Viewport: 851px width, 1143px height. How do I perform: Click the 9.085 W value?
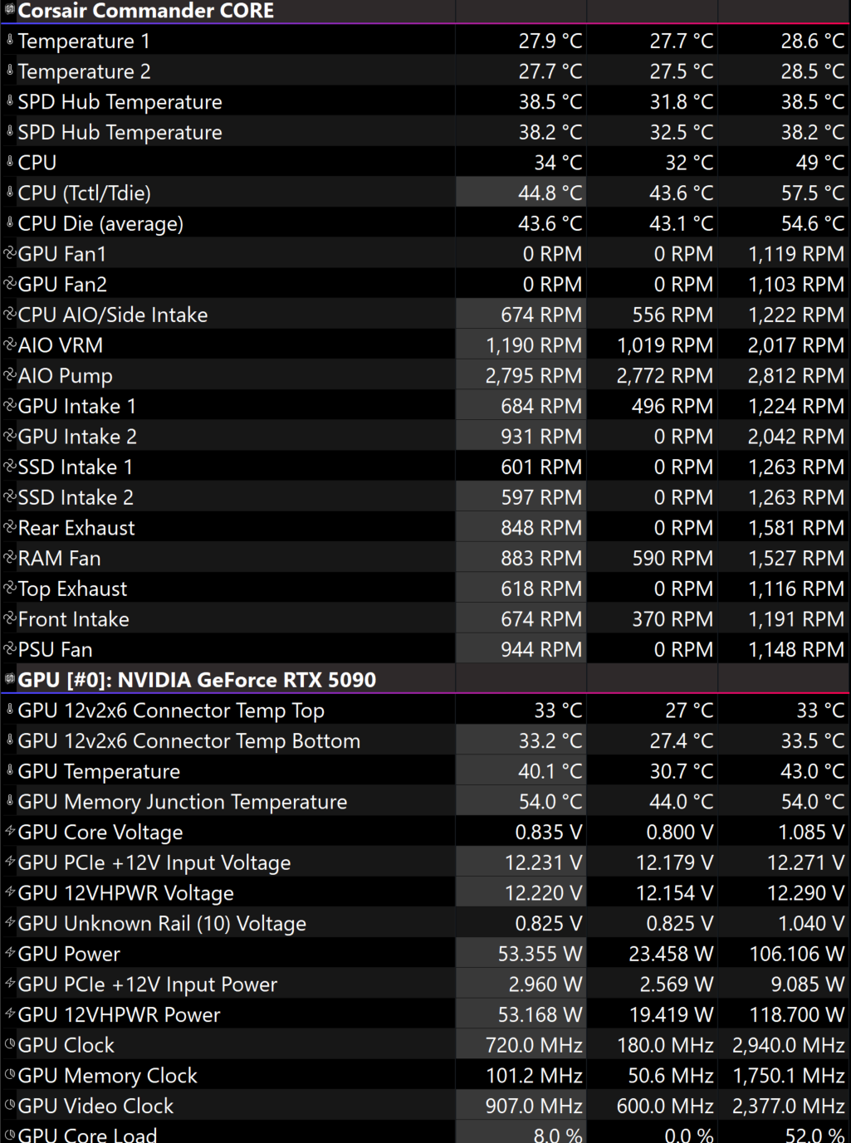click(x=808, y=984)
